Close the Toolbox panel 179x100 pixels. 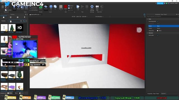tap(27, 14)
